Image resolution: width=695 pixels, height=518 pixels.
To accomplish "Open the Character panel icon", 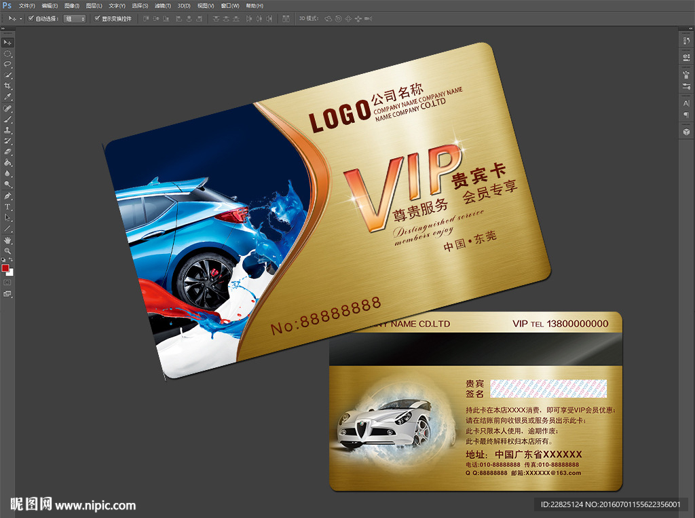I will (x=686, y=103).
